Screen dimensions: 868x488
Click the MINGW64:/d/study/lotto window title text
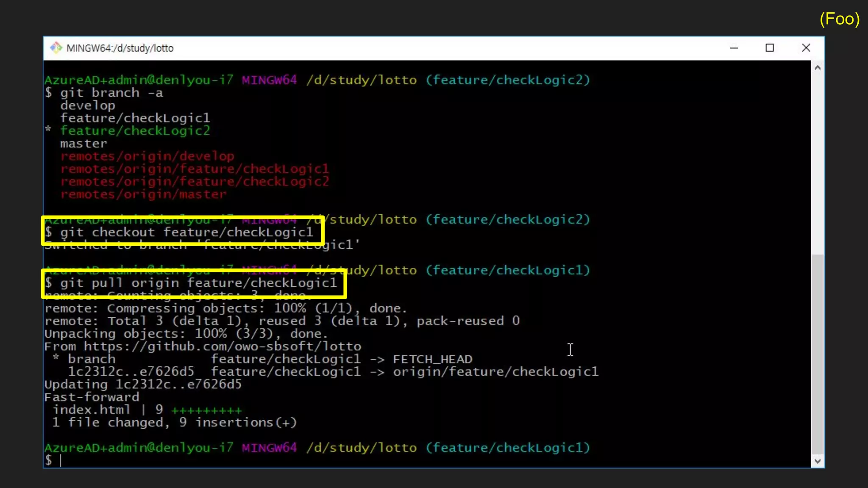pos(120,48)
